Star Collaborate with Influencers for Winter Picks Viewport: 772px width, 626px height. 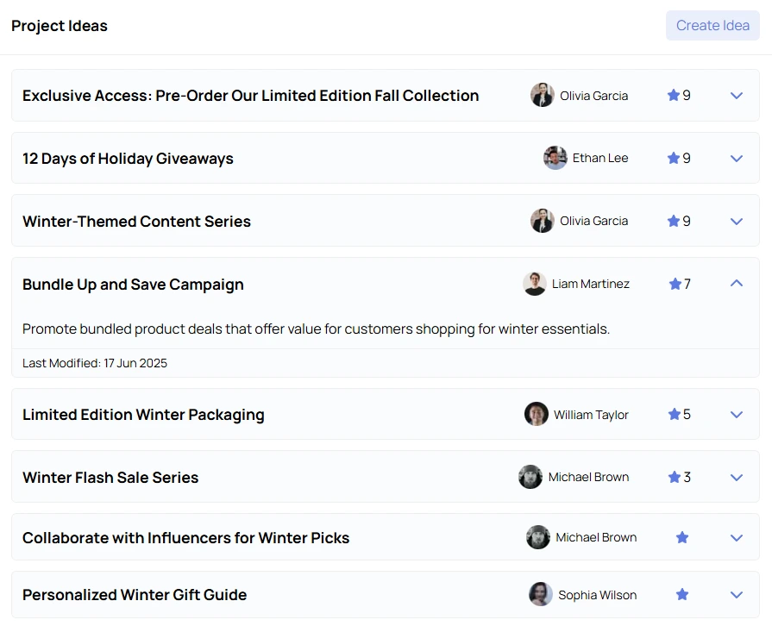point(682,537)
